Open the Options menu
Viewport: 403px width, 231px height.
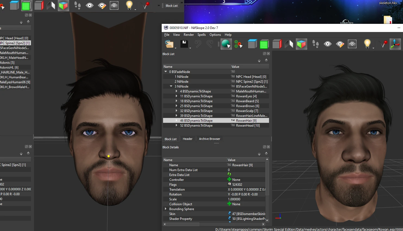pos(215,35)
